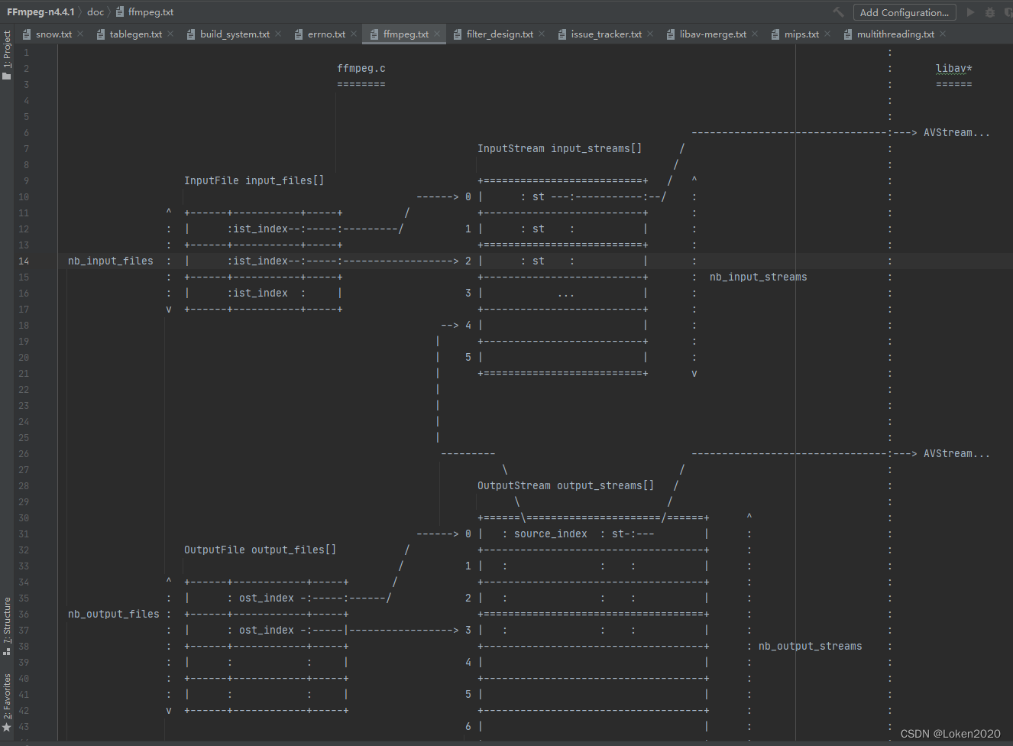Viewport: 1013px width, 746px height.
Task: Close the libav-merge.txt tab
Action: point(755,34)
